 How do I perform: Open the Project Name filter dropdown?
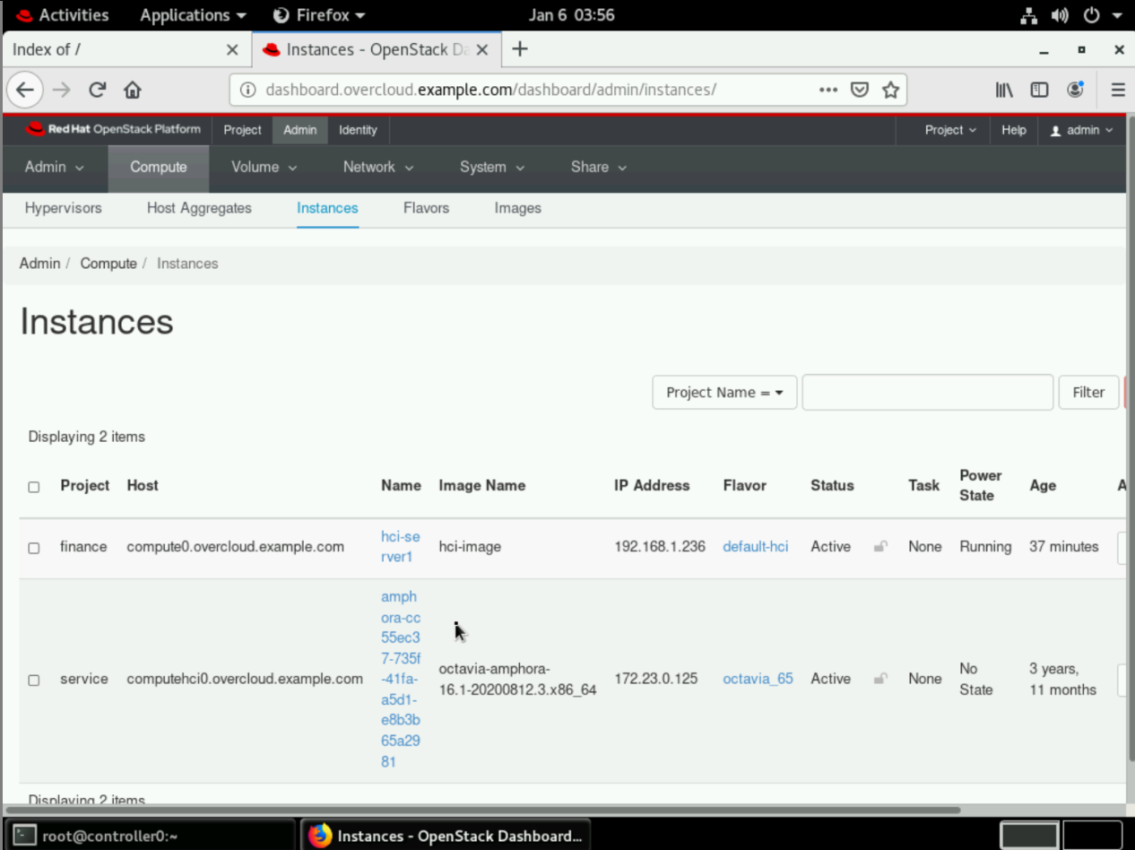click(724, 393)
